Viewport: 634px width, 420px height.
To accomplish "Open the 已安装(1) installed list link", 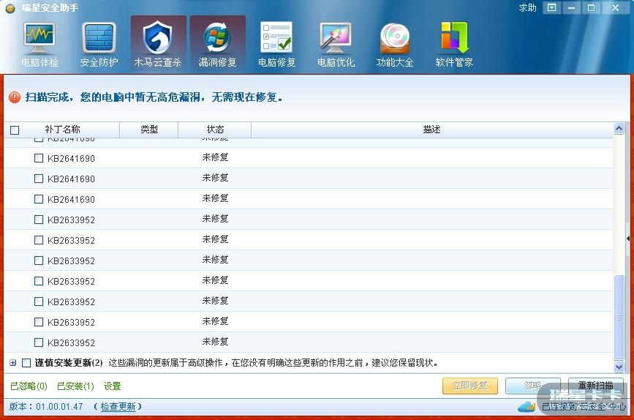I will coord(74,386).
